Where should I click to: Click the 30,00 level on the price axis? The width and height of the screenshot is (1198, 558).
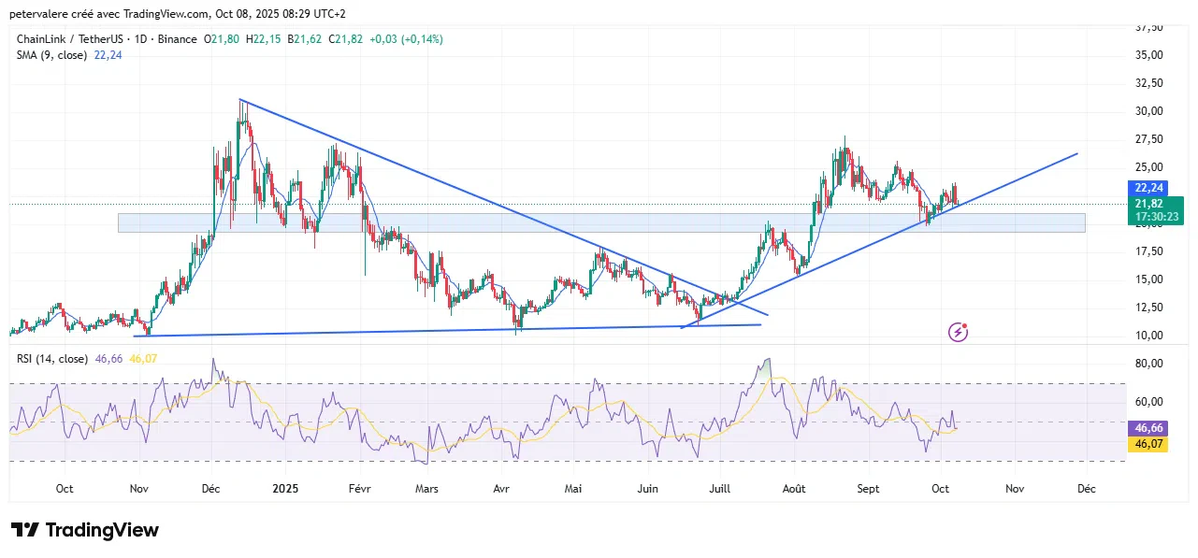click(x=1147, y=111)
